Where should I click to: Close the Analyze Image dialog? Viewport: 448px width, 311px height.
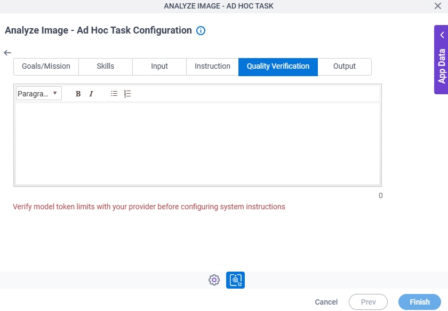click(437, 6)
